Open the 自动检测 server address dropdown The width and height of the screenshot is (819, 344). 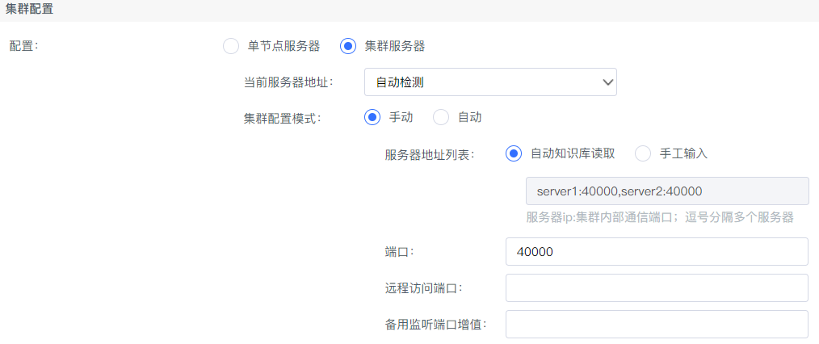point(490,82)
